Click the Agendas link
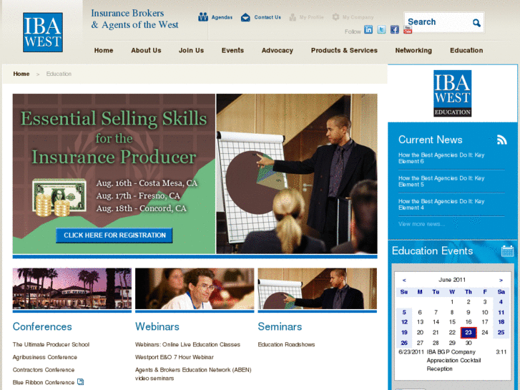Screen dimensions: 520x390 click(x=222, y=17)
